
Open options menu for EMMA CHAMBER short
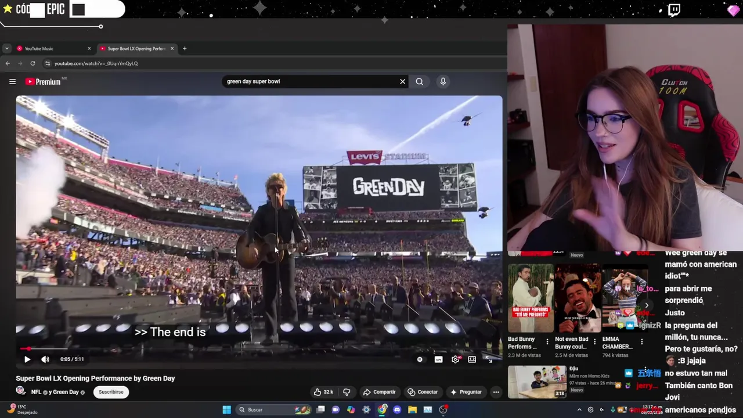(x=641, y=342)
